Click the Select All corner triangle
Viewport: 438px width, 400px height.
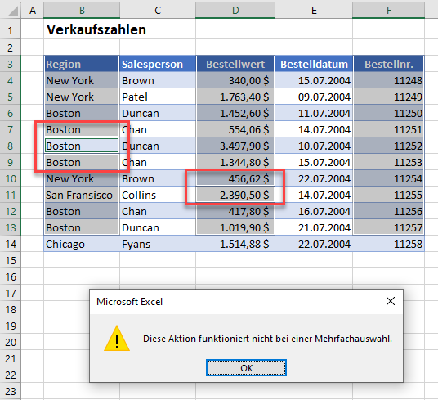(x=12, y=10)
